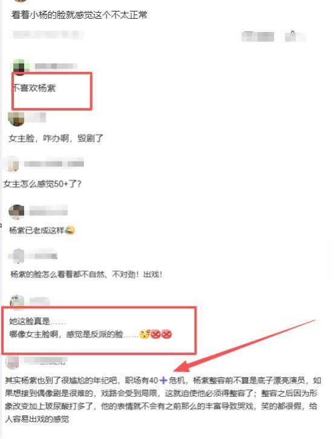
Task: Click the comment '女主脸，咋办啊，毁剧了'
Action: (x=56, y=138)
